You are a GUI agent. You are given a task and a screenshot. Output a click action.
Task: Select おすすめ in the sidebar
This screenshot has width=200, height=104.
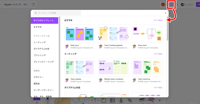coord(38,27)
